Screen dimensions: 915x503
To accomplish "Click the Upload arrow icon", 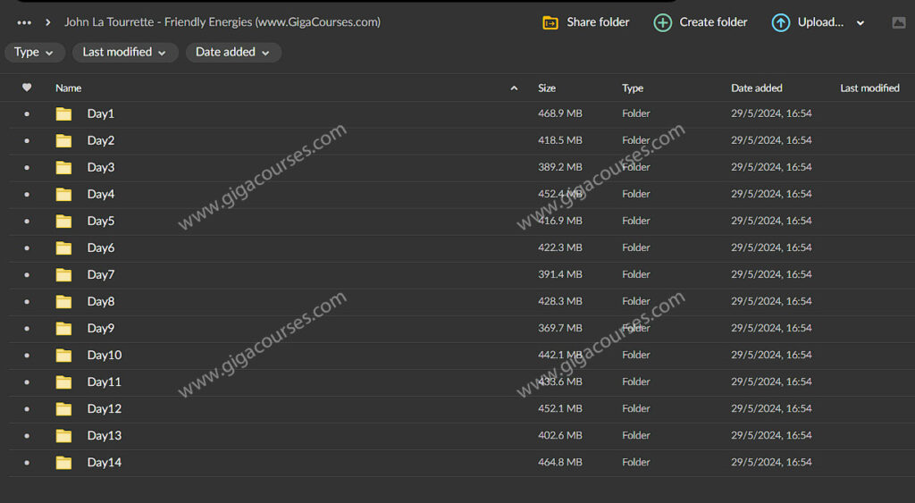I will click(x=781, y=22).
